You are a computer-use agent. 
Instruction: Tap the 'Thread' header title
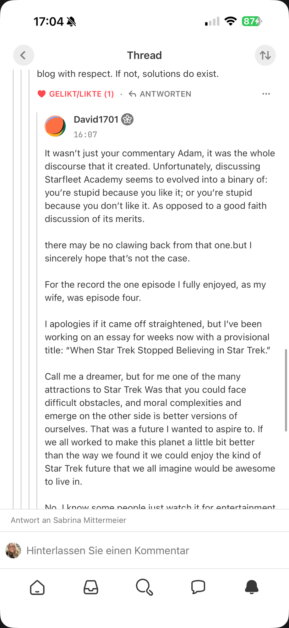click(x=144, y=55)
